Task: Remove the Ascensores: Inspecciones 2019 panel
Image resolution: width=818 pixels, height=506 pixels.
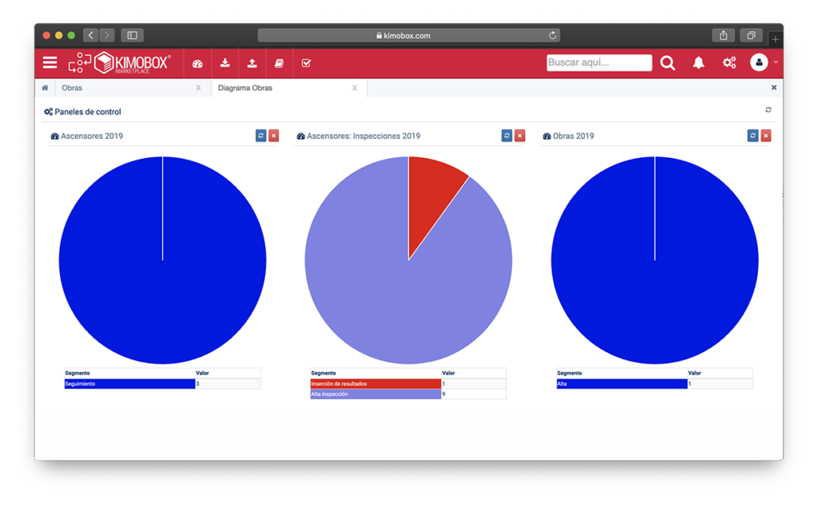Action: [x=520, y=136]
